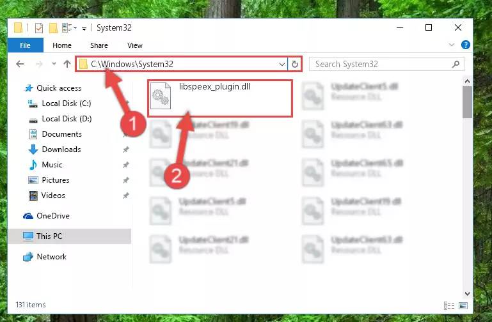Open the Customize Quick Access Toolbar dropdown
The image size is (492, 322).
coord(84,29)
